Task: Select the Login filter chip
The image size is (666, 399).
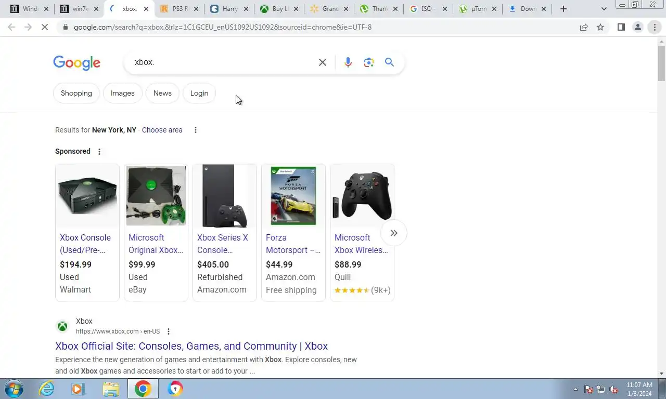Action: point(199,93)
